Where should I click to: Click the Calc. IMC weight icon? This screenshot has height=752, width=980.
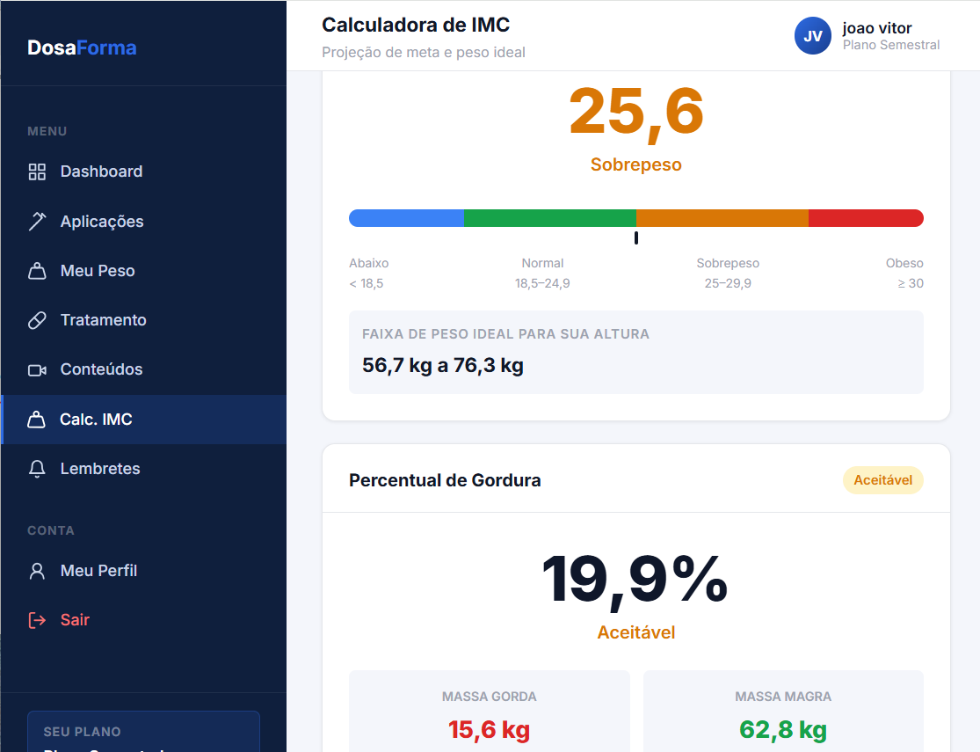(x=36, y=420)
